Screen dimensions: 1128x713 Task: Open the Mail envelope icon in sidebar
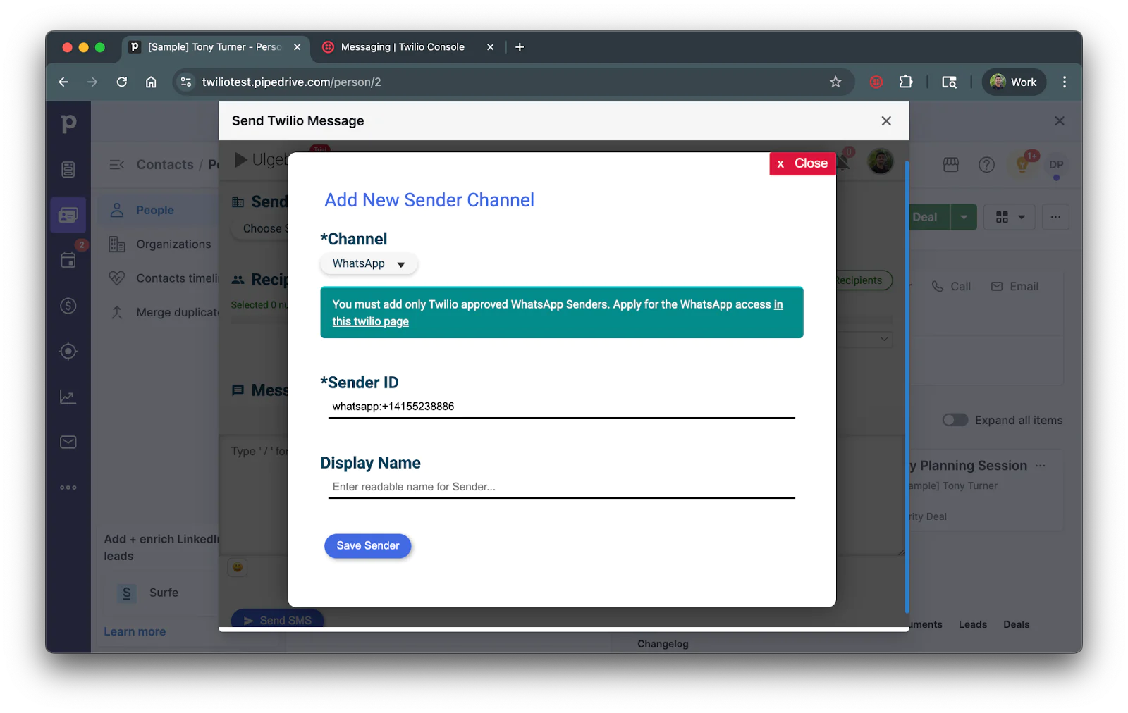coord(68,442)
